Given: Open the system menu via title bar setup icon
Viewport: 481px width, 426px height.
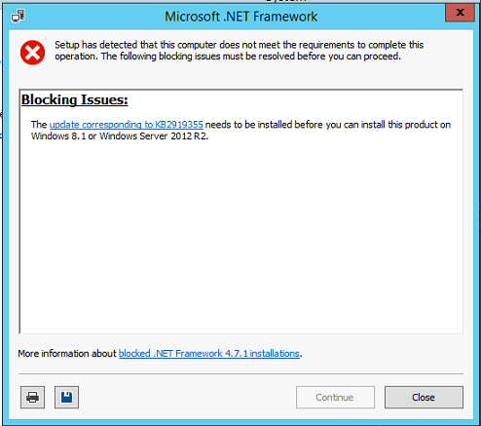Looking at the screenshot, I should (x=18, y=16).
